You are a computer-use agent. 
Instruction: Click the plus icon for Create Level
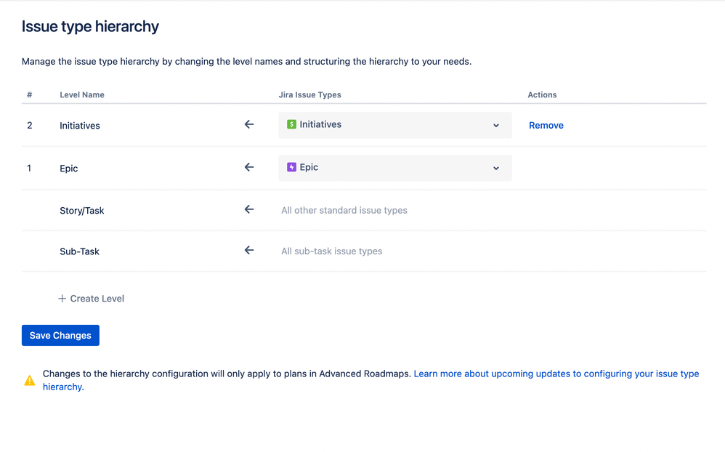(x=62, y=299)
